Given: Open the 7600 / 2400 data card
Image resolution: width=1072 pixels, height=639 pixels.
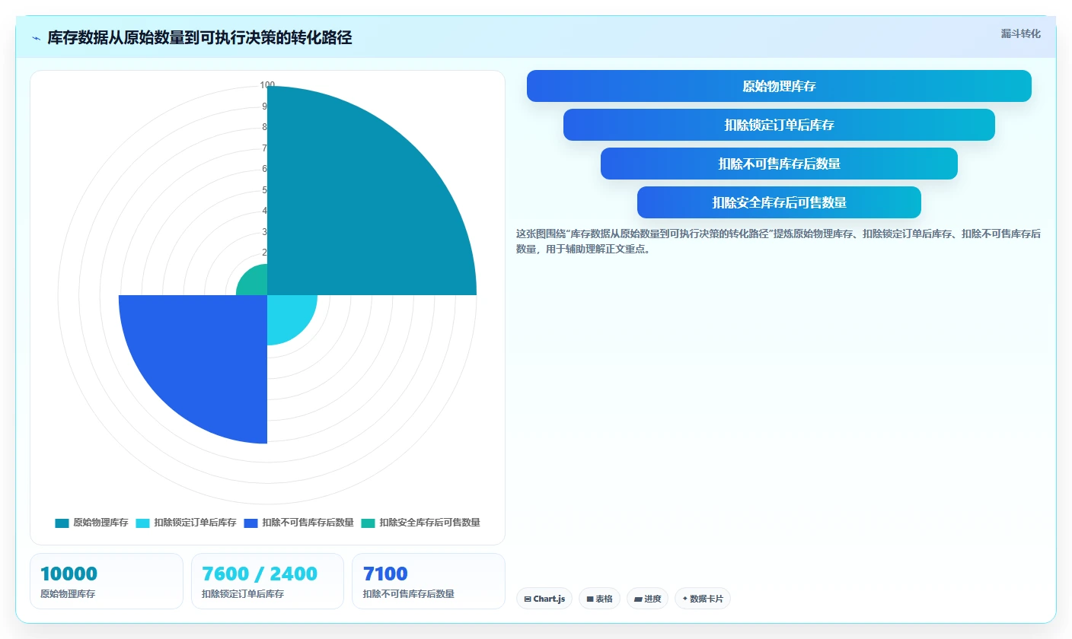Looking at the screenshot, I should coord(267,581).
